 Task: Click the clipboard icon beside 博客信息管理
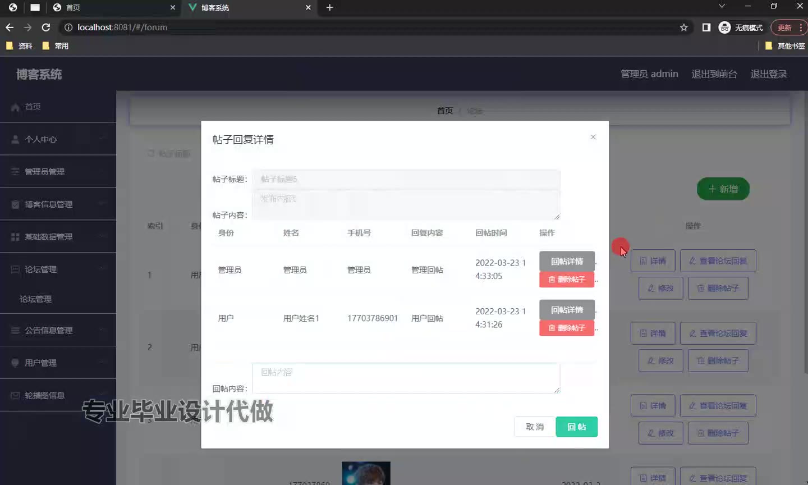pos(15,204)
